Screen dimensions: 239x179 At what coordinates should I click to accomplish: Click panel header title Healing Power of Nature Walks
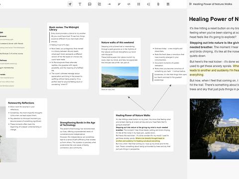[213, 4]
